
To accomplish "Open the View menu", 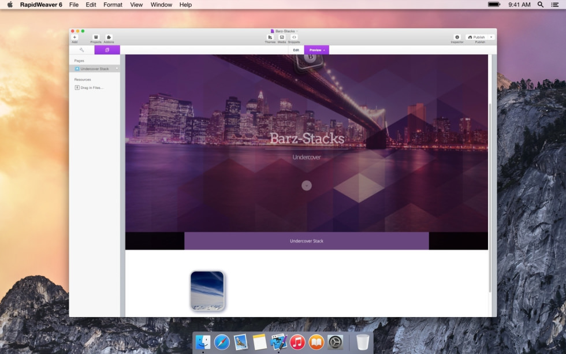I will coord(136,5).
